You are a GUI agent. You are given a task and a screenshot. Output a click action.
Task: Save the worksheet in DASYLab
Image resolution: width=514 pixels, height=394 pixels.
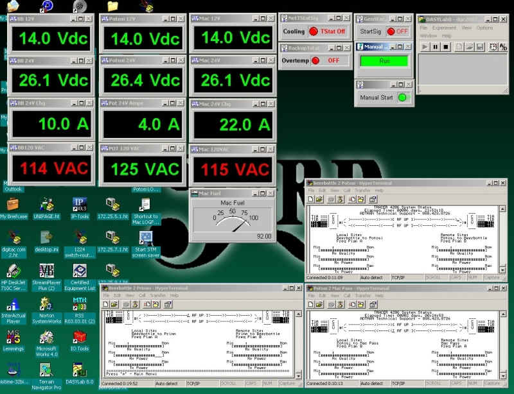[481, 47]
